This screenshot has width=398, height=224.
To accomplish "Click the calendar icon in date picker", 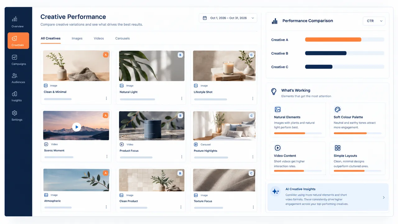I will (x=205, y=18).
